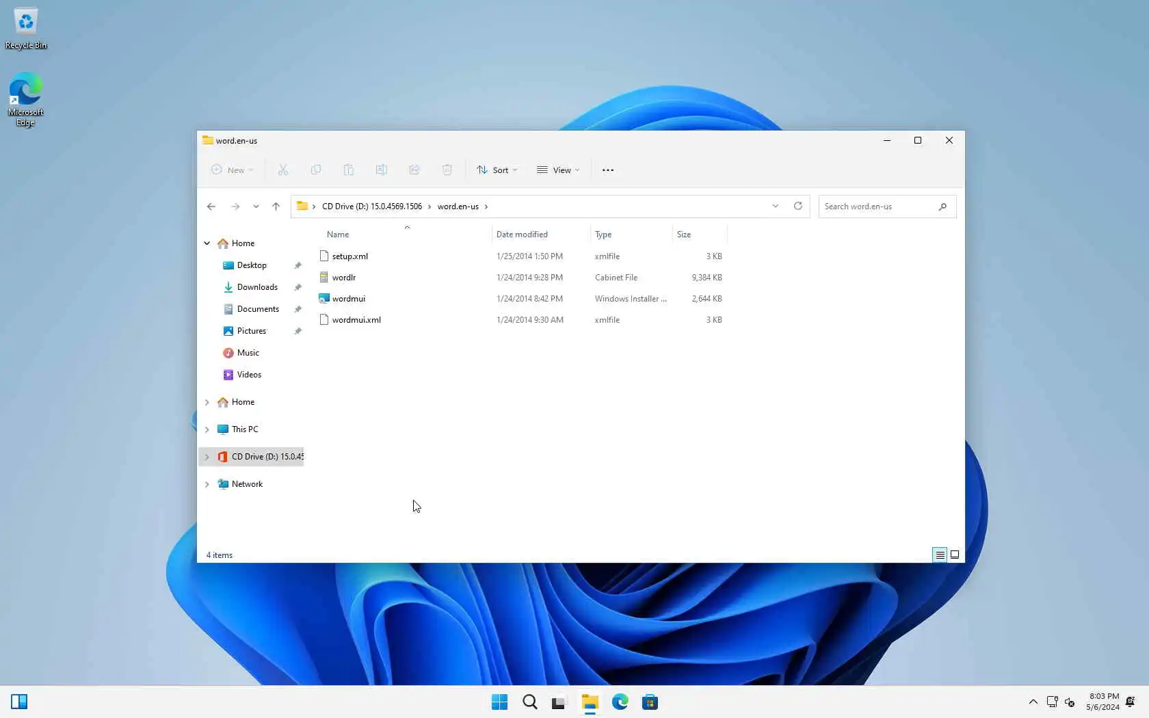Click CD Drive (D:) breadcrumb in address bar
This screenshot has height=718, width=1149.
pyautogui.click(x=372, y=207)
